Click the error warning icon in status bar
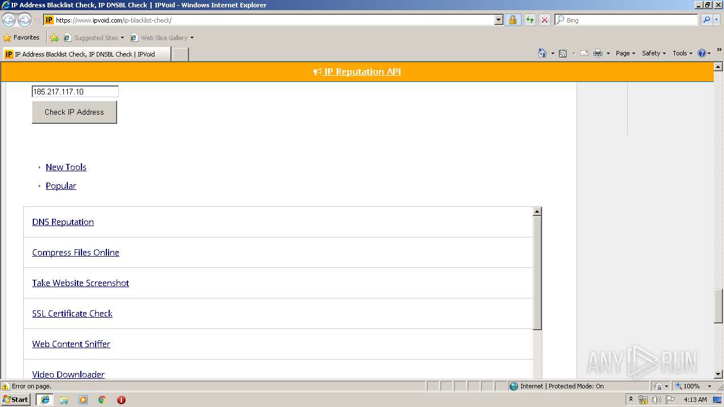 6,386
